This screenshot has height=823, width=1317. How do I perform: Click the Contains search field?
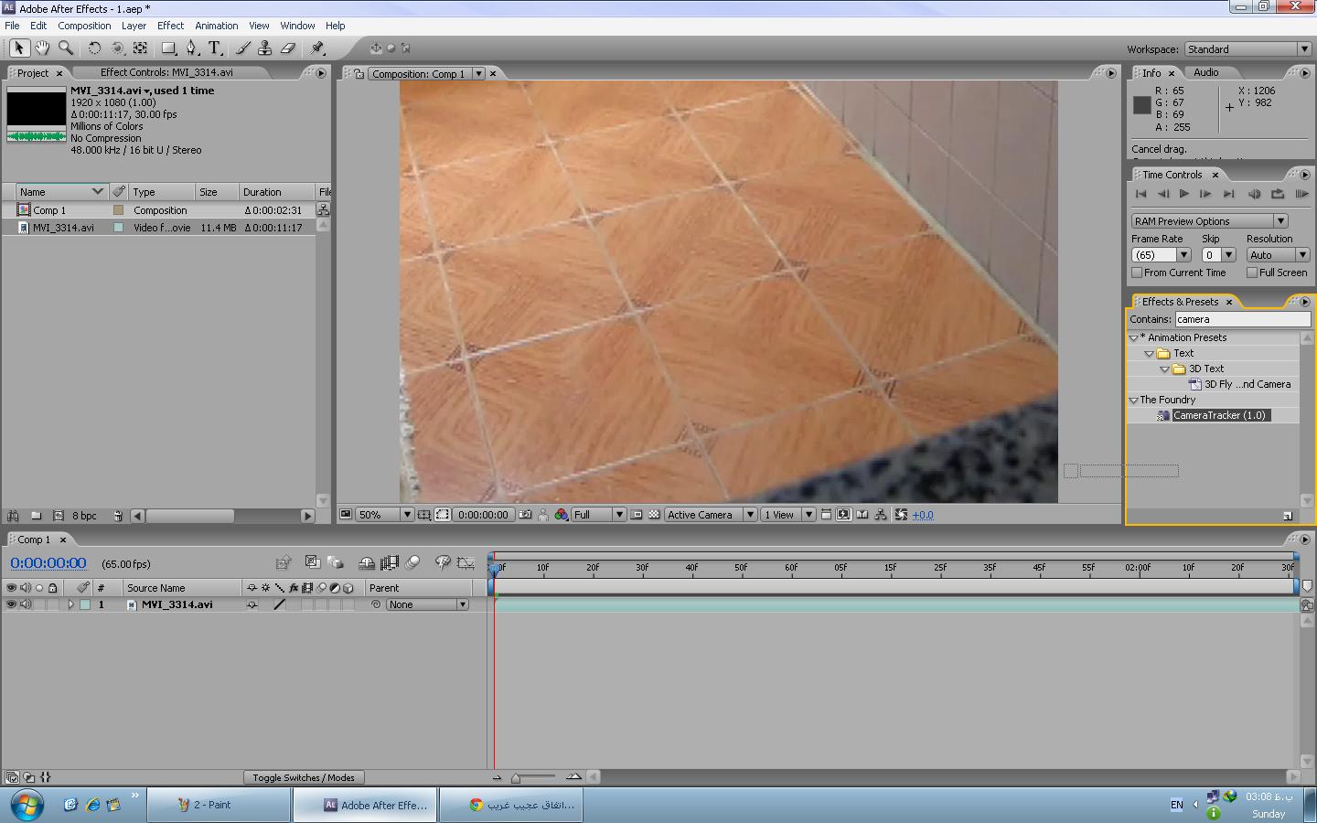point(1243,319)
